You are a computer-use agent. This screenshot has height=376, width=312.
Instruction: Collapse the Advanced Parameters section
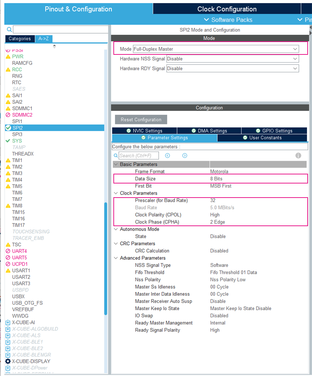click(x=116, y=258)
